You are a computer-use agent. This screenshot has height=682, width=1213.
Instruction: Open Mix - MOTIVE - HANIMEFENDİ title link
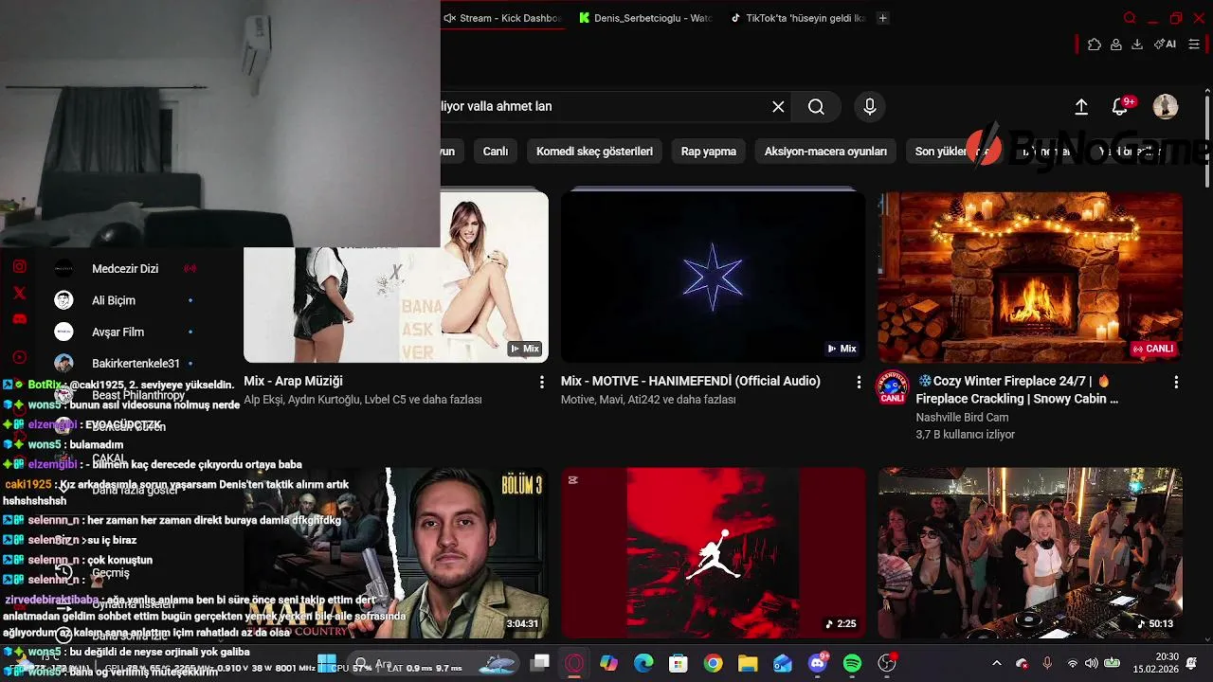pyautogui.click(x=691, y=381)
